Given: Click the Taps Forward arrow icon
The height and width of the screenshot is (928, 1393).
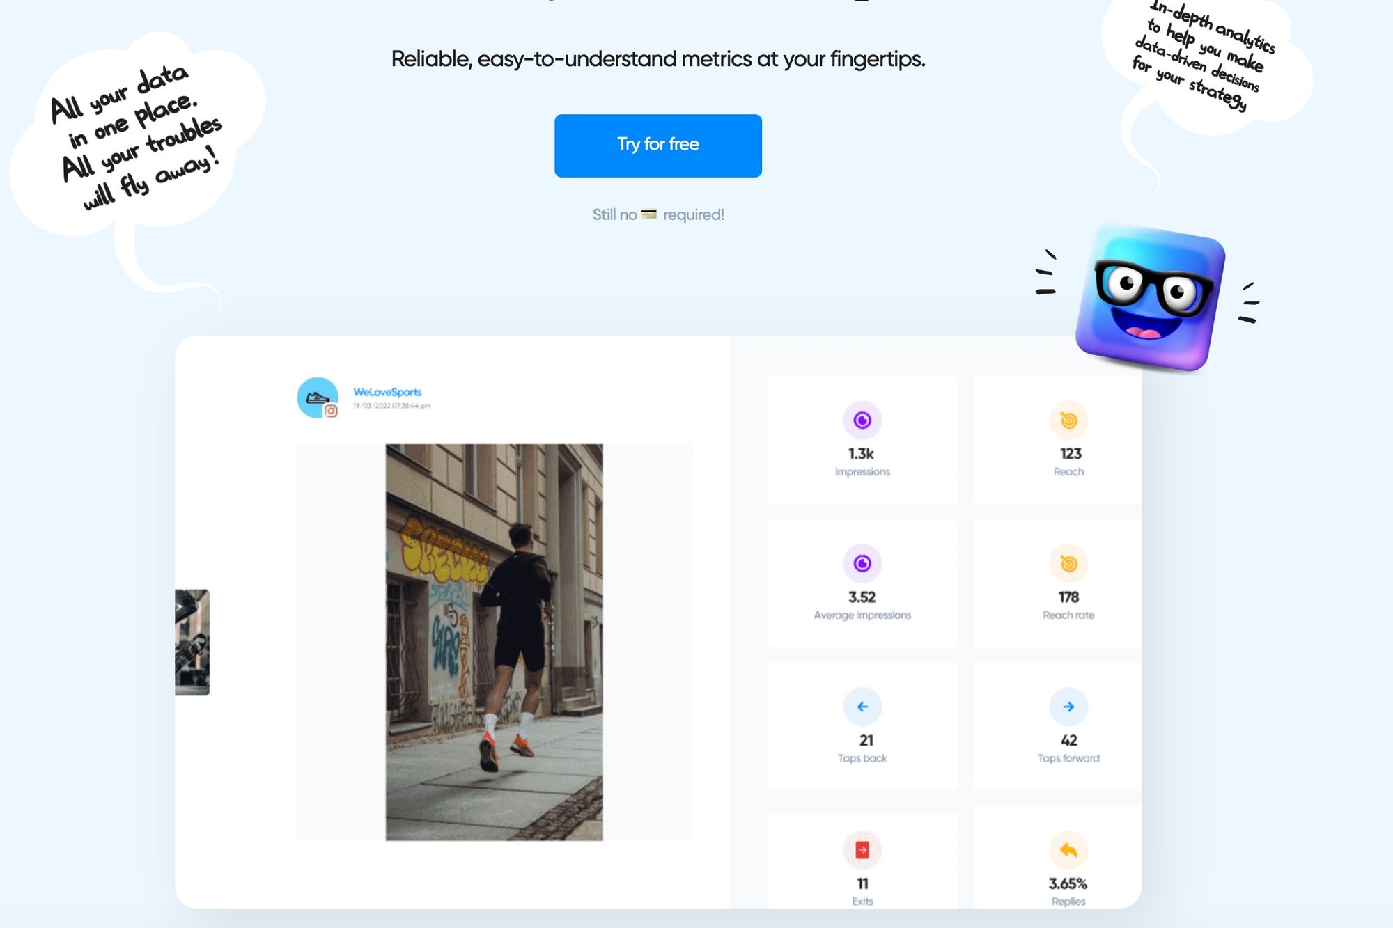Looking at the screenshot, I should click(x=1068, y=707).
